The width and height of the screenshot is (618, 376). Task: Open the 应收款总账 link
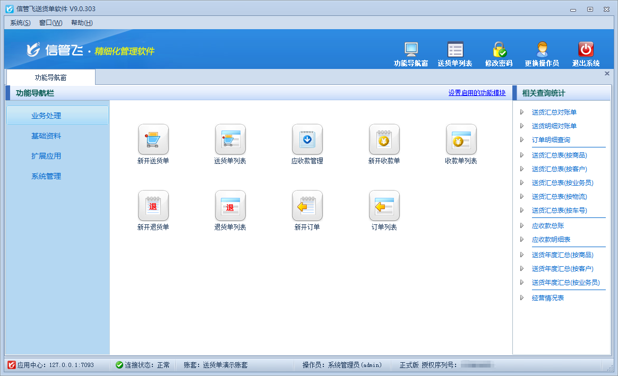pyautogui.click(x=548, y=225)
